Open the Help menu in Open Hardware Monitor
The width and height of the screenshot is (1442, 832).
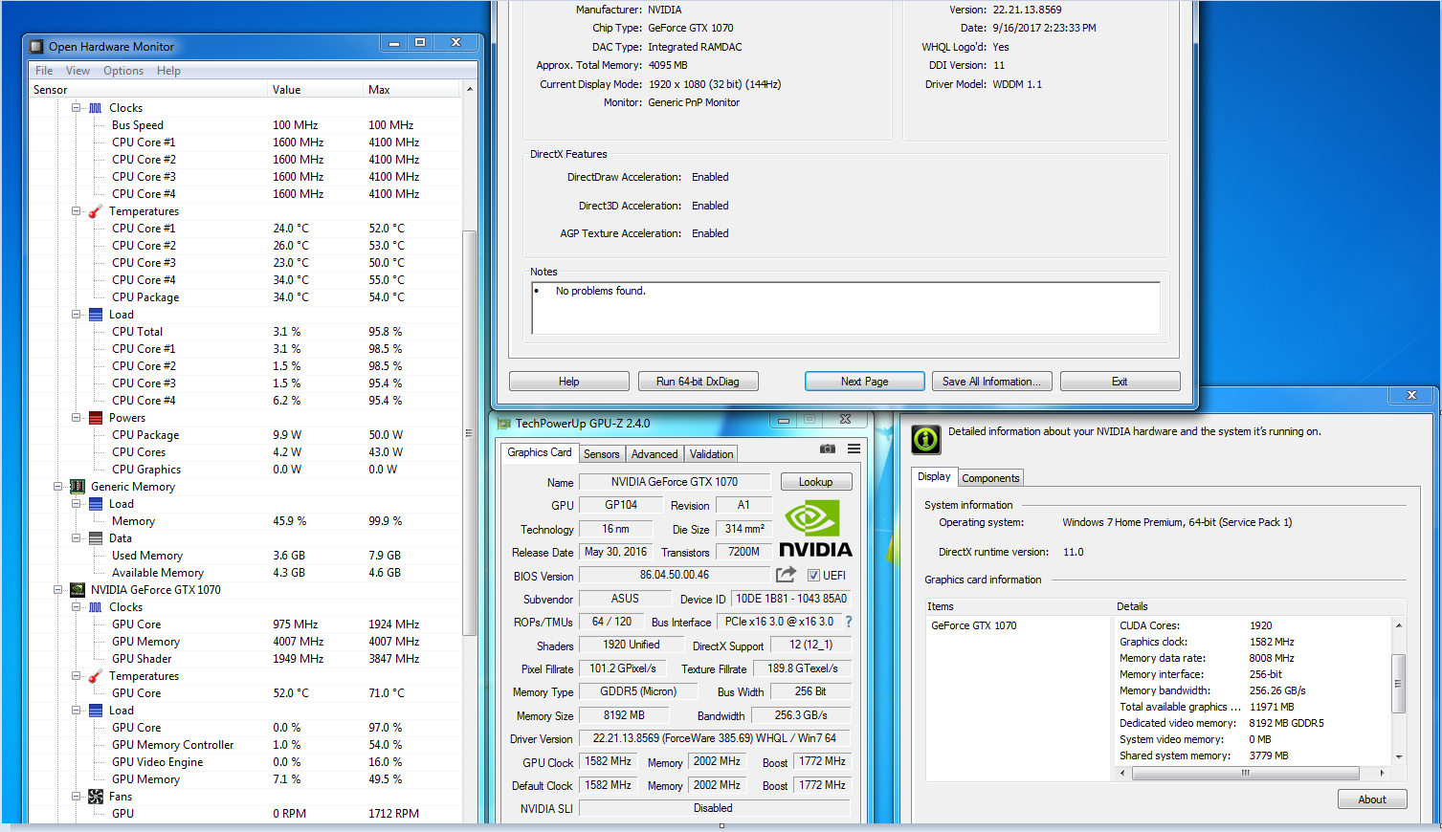click(168, 71)
